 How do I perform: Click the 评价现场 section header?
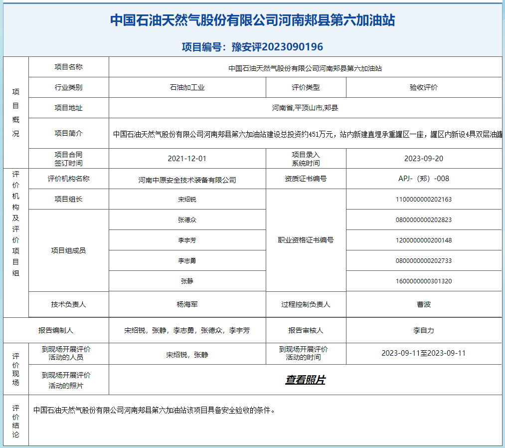tap(16, 369)
